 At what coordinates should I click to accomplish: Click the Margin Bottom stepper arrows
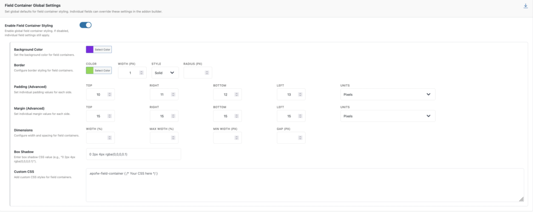pos(236,116)
